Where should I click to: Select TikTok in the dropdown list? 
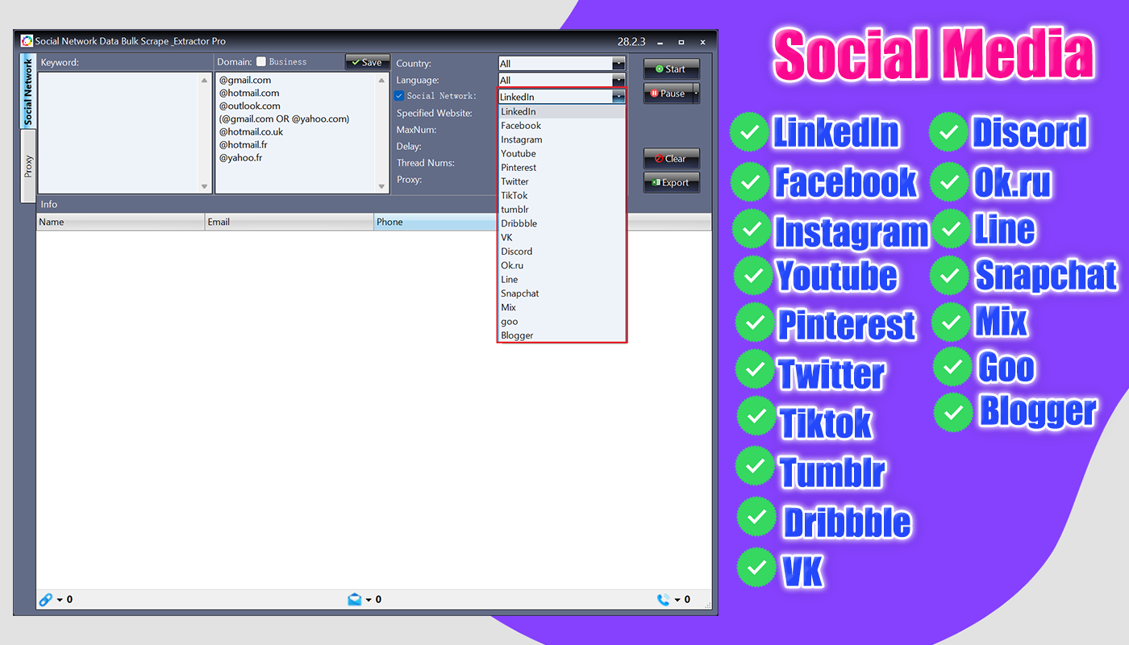pyautogui.click(x=561, y=195)
